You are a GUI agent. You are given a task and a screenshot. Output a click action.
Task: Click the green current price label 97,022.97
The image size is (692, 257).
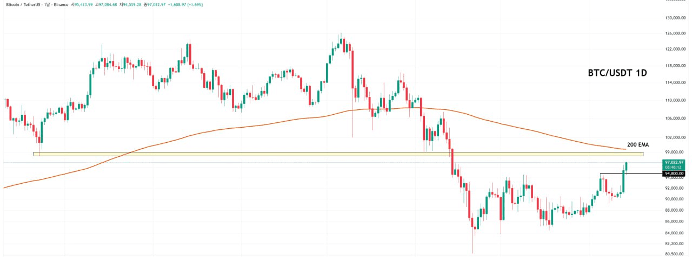coord(675,162)
